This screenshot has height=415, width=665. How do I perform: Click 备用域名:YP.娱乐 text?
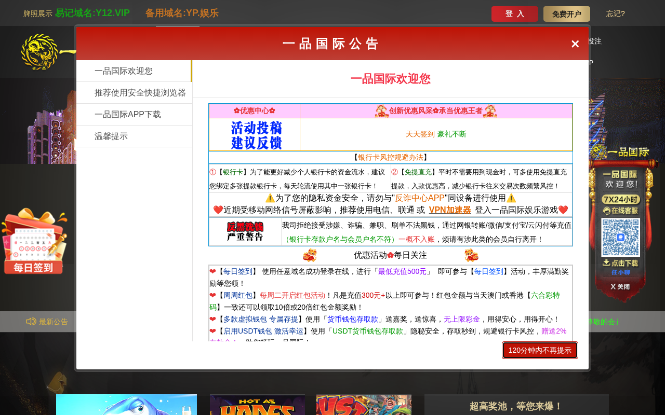coord(182,13)
